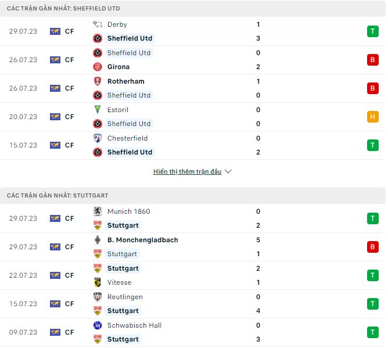Open the Derby vs Sheffield Utd win badge
This screenshot has width=388, height=348.
(x=372, y=31)
